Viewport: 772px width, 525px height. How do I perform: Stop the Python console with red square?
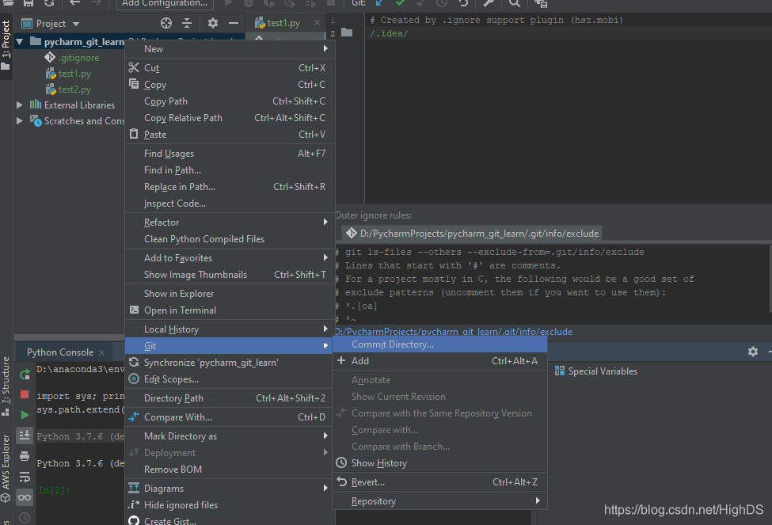[25, 394]
